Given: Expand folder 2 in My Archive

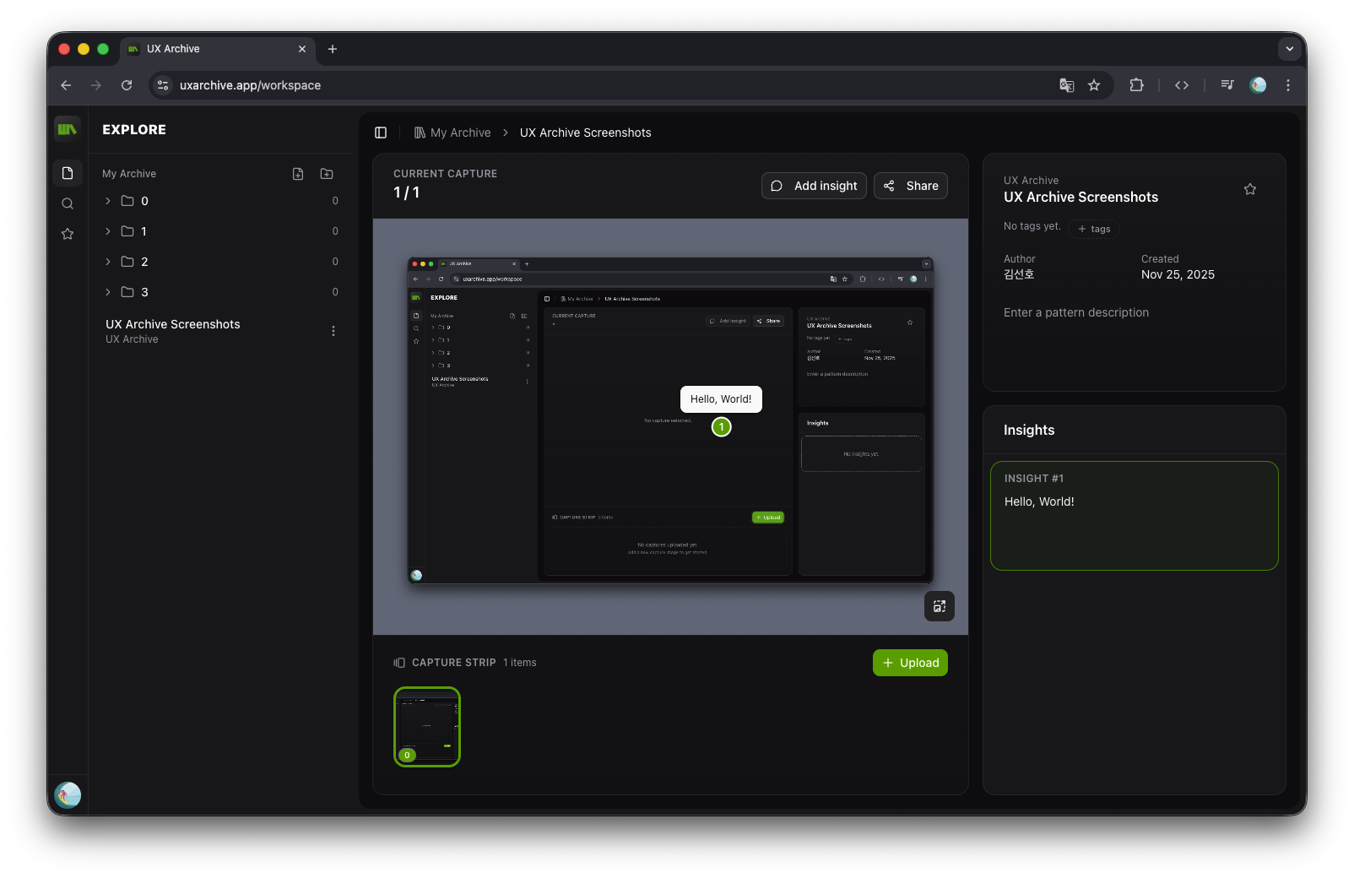Looking at the screenshot, I should pos(107,262).
